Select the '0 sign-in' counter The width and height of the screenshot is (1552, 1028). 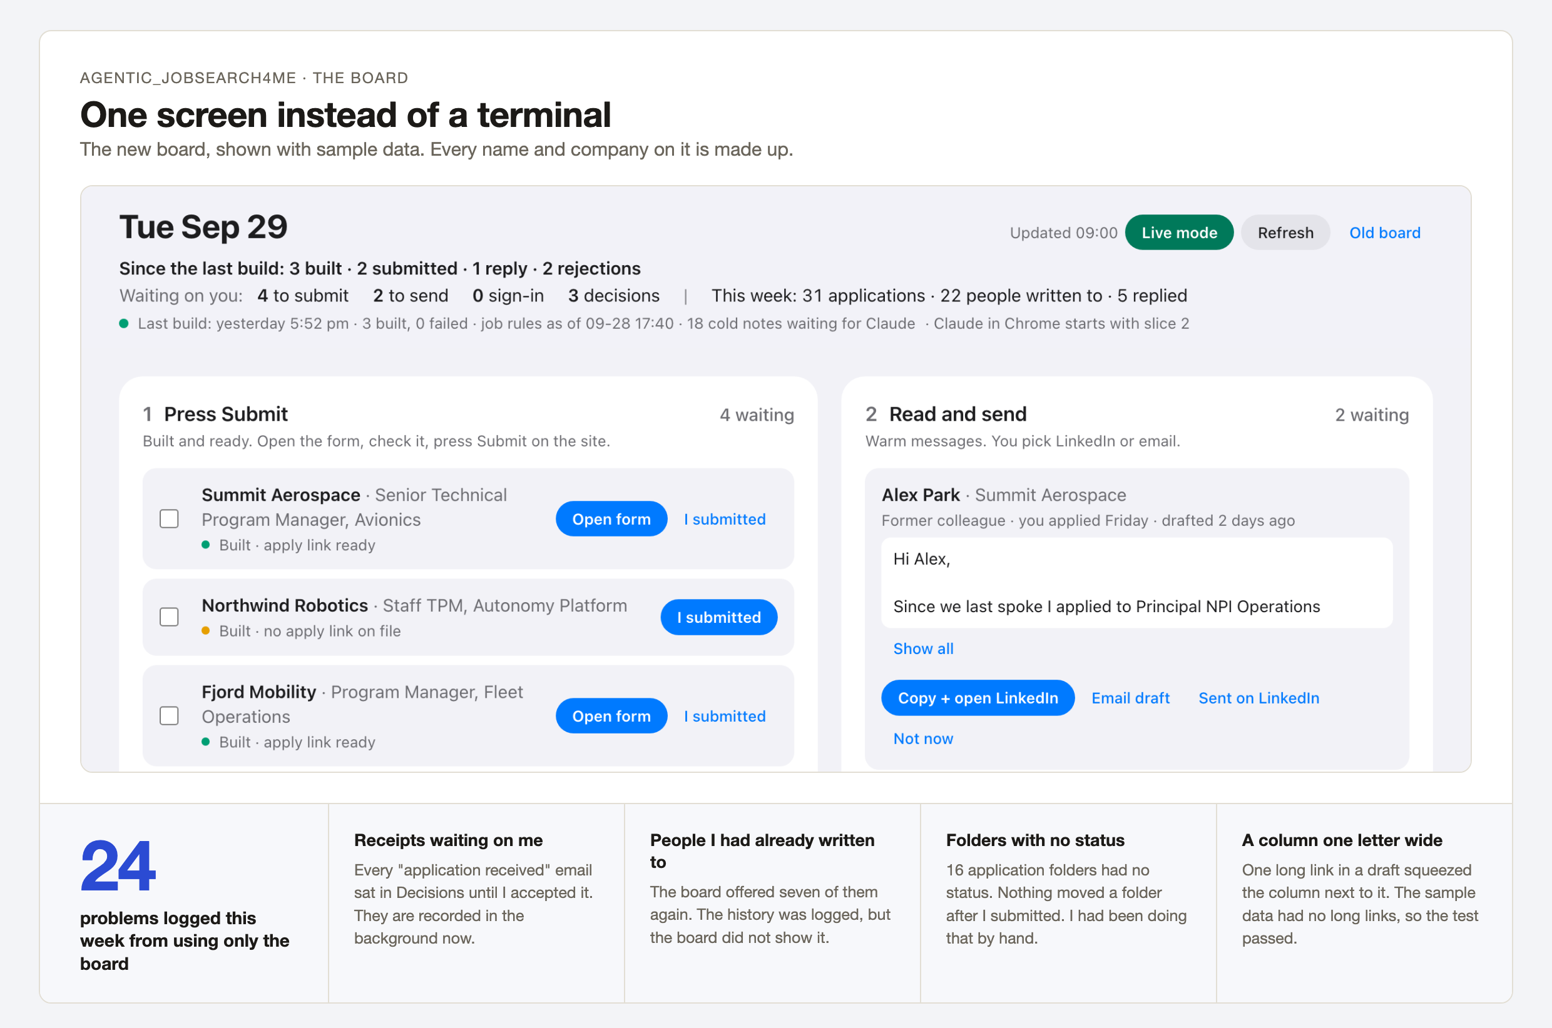[508, 296]
